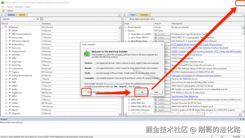Click the 2% progress bar in the status bar

222,137
